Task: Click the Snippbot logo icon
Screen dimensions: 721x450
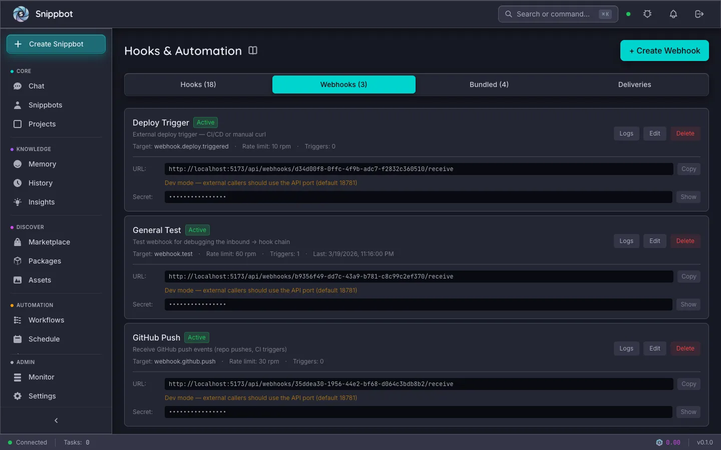Action: (x=21, y=14)
